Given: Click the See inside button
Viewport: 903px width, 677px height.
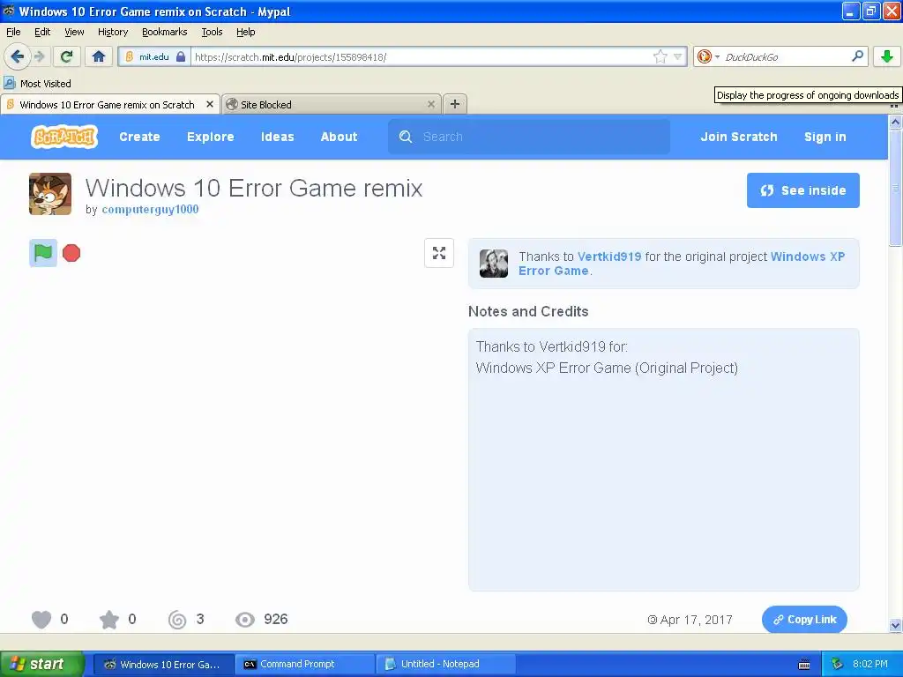Looking at the screenshot, I should pyautogui.click(x=802, y=190).
